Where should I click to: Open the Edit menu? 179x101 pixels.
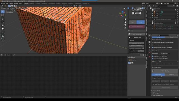point(7,3)
